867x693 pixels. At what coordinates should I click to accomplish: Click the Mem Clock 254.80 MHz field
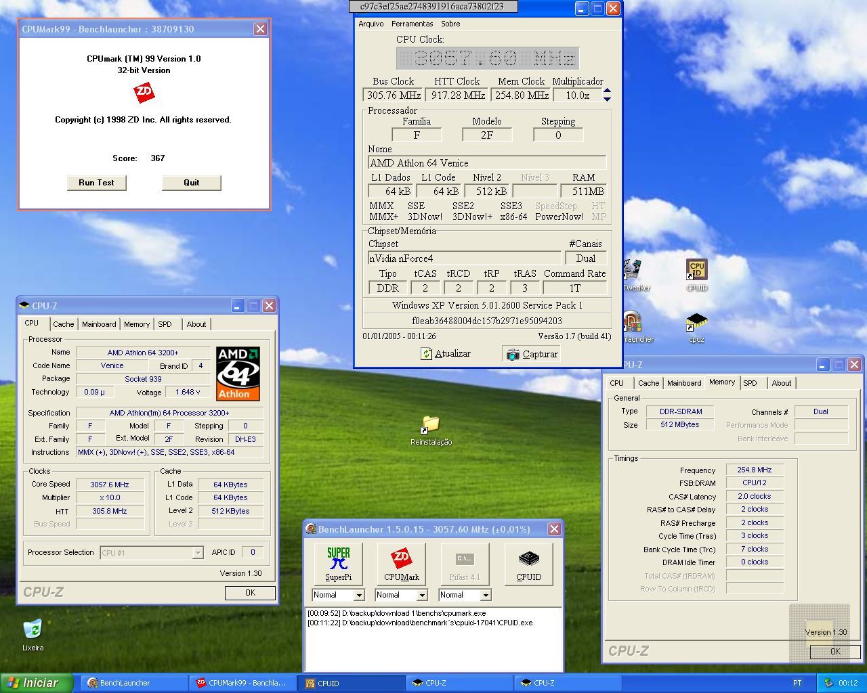click(521, 95)
